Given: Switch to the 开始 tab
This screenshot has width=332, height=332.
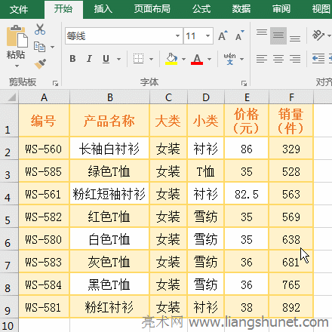Looking at the screenshot, I should click(63, 9).
